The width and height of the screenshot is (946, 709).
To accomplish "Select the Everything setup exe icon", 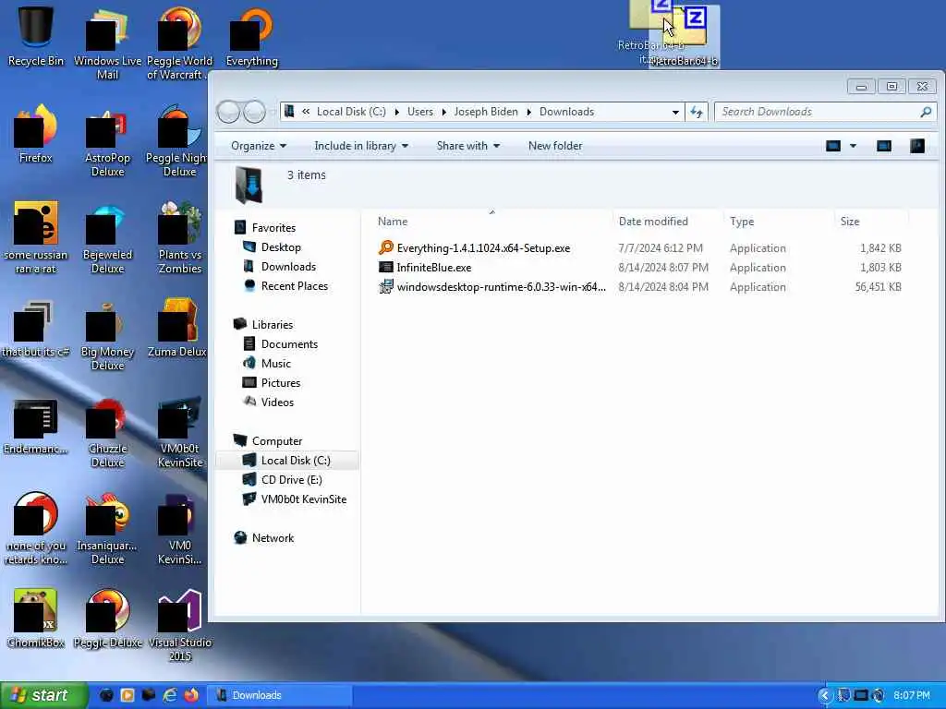I will 386,247.
